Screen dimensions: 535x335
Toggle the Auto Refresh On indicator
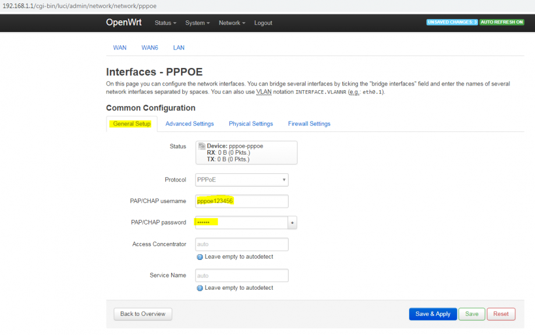point(502,22)
